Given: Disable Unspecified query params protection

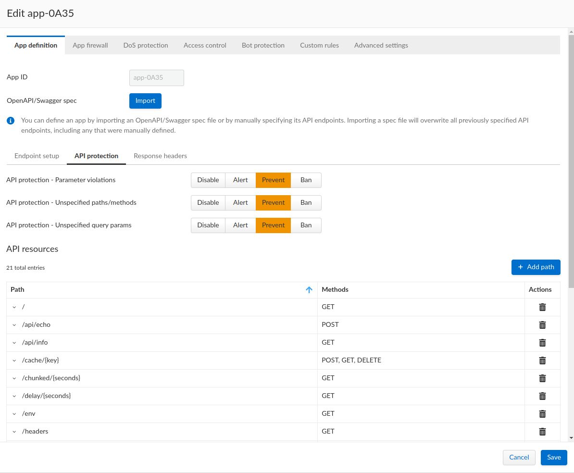Looking at the screenshot, I should pos(208,225).
